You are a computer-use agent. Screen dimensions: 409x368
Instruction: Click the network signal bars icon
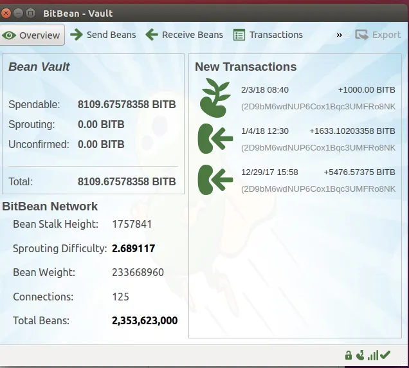373,356
